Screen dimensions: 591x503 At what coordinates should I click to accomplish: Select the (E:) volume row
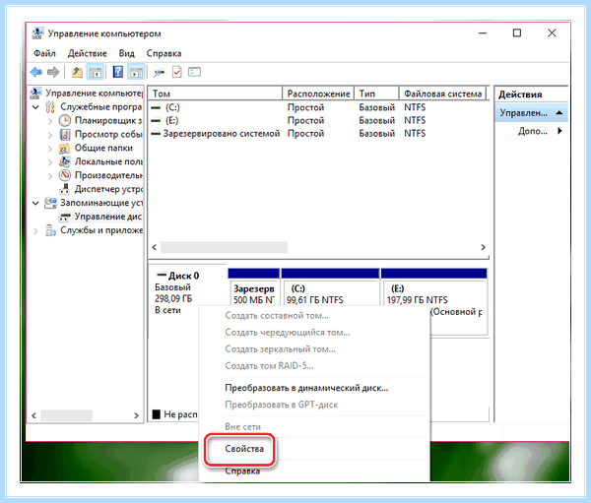(x=318, y=120)
